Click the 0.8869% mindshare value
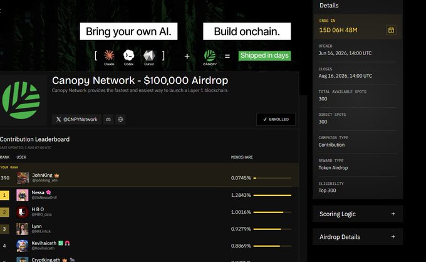Screen dimensions: 426x262 pyautogui.click(x=241, y=246)
